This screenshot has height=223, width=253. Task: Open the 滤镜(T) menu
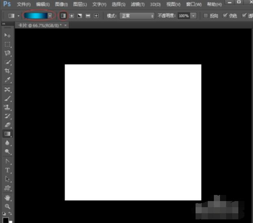138,4
